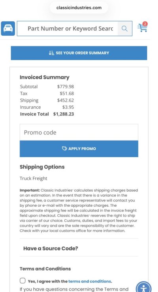Expand See Your Order Summary
158x292 pixels.
(79, 53)
